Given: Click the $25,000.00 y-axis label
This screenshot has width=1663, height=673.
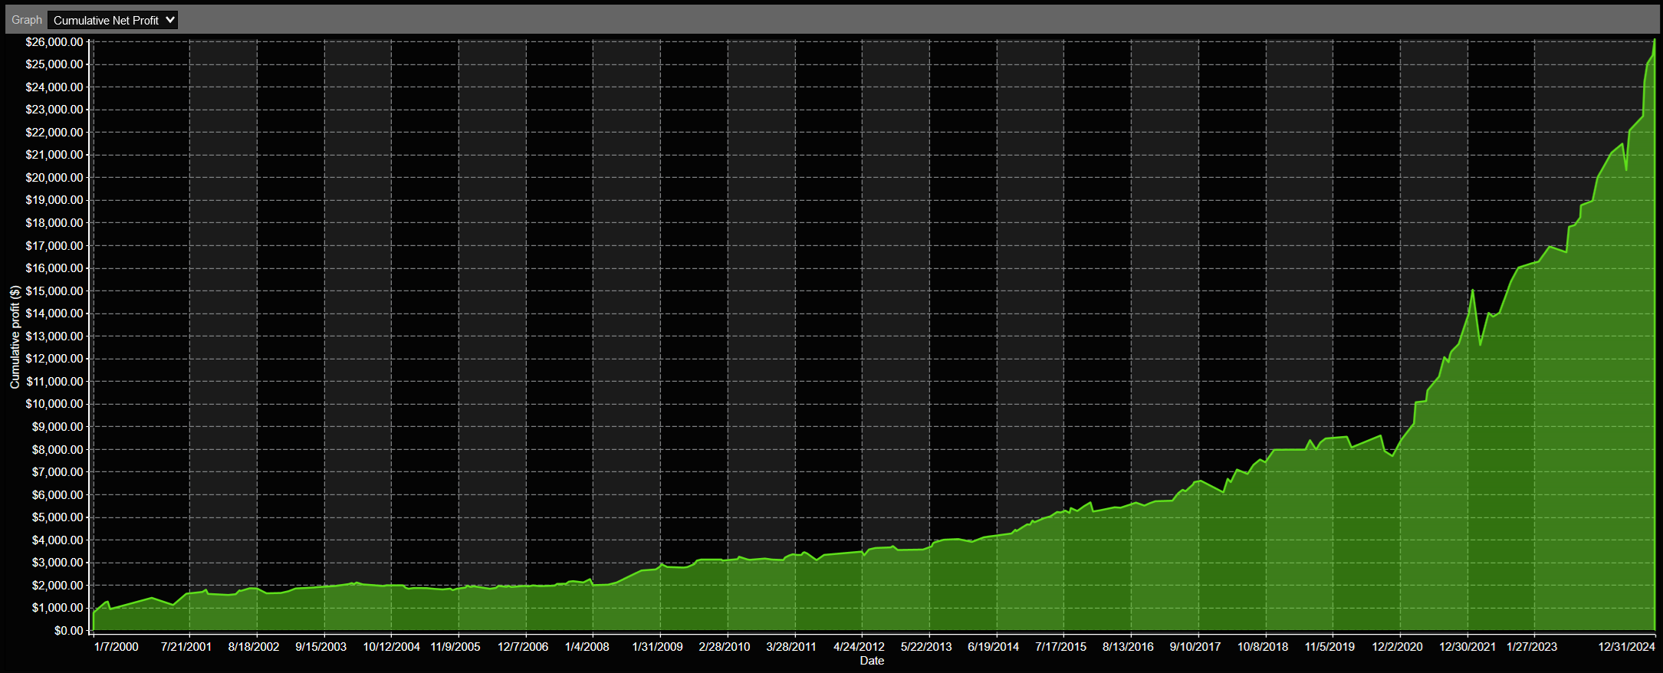Looking at the screenshot, I should [x=54, y=64].
